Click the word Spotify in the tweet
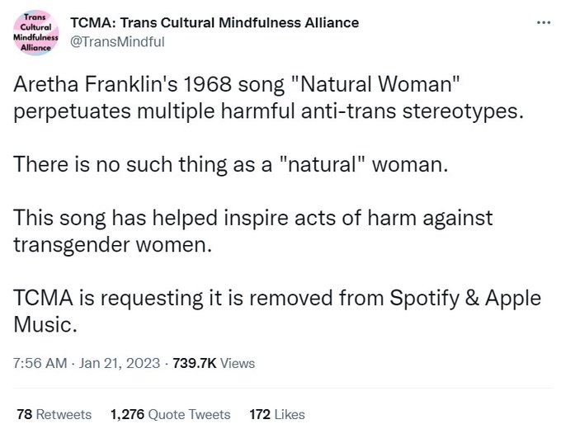Image resolution: width=561 pixels, height=429 pixels. click(424, 299)
